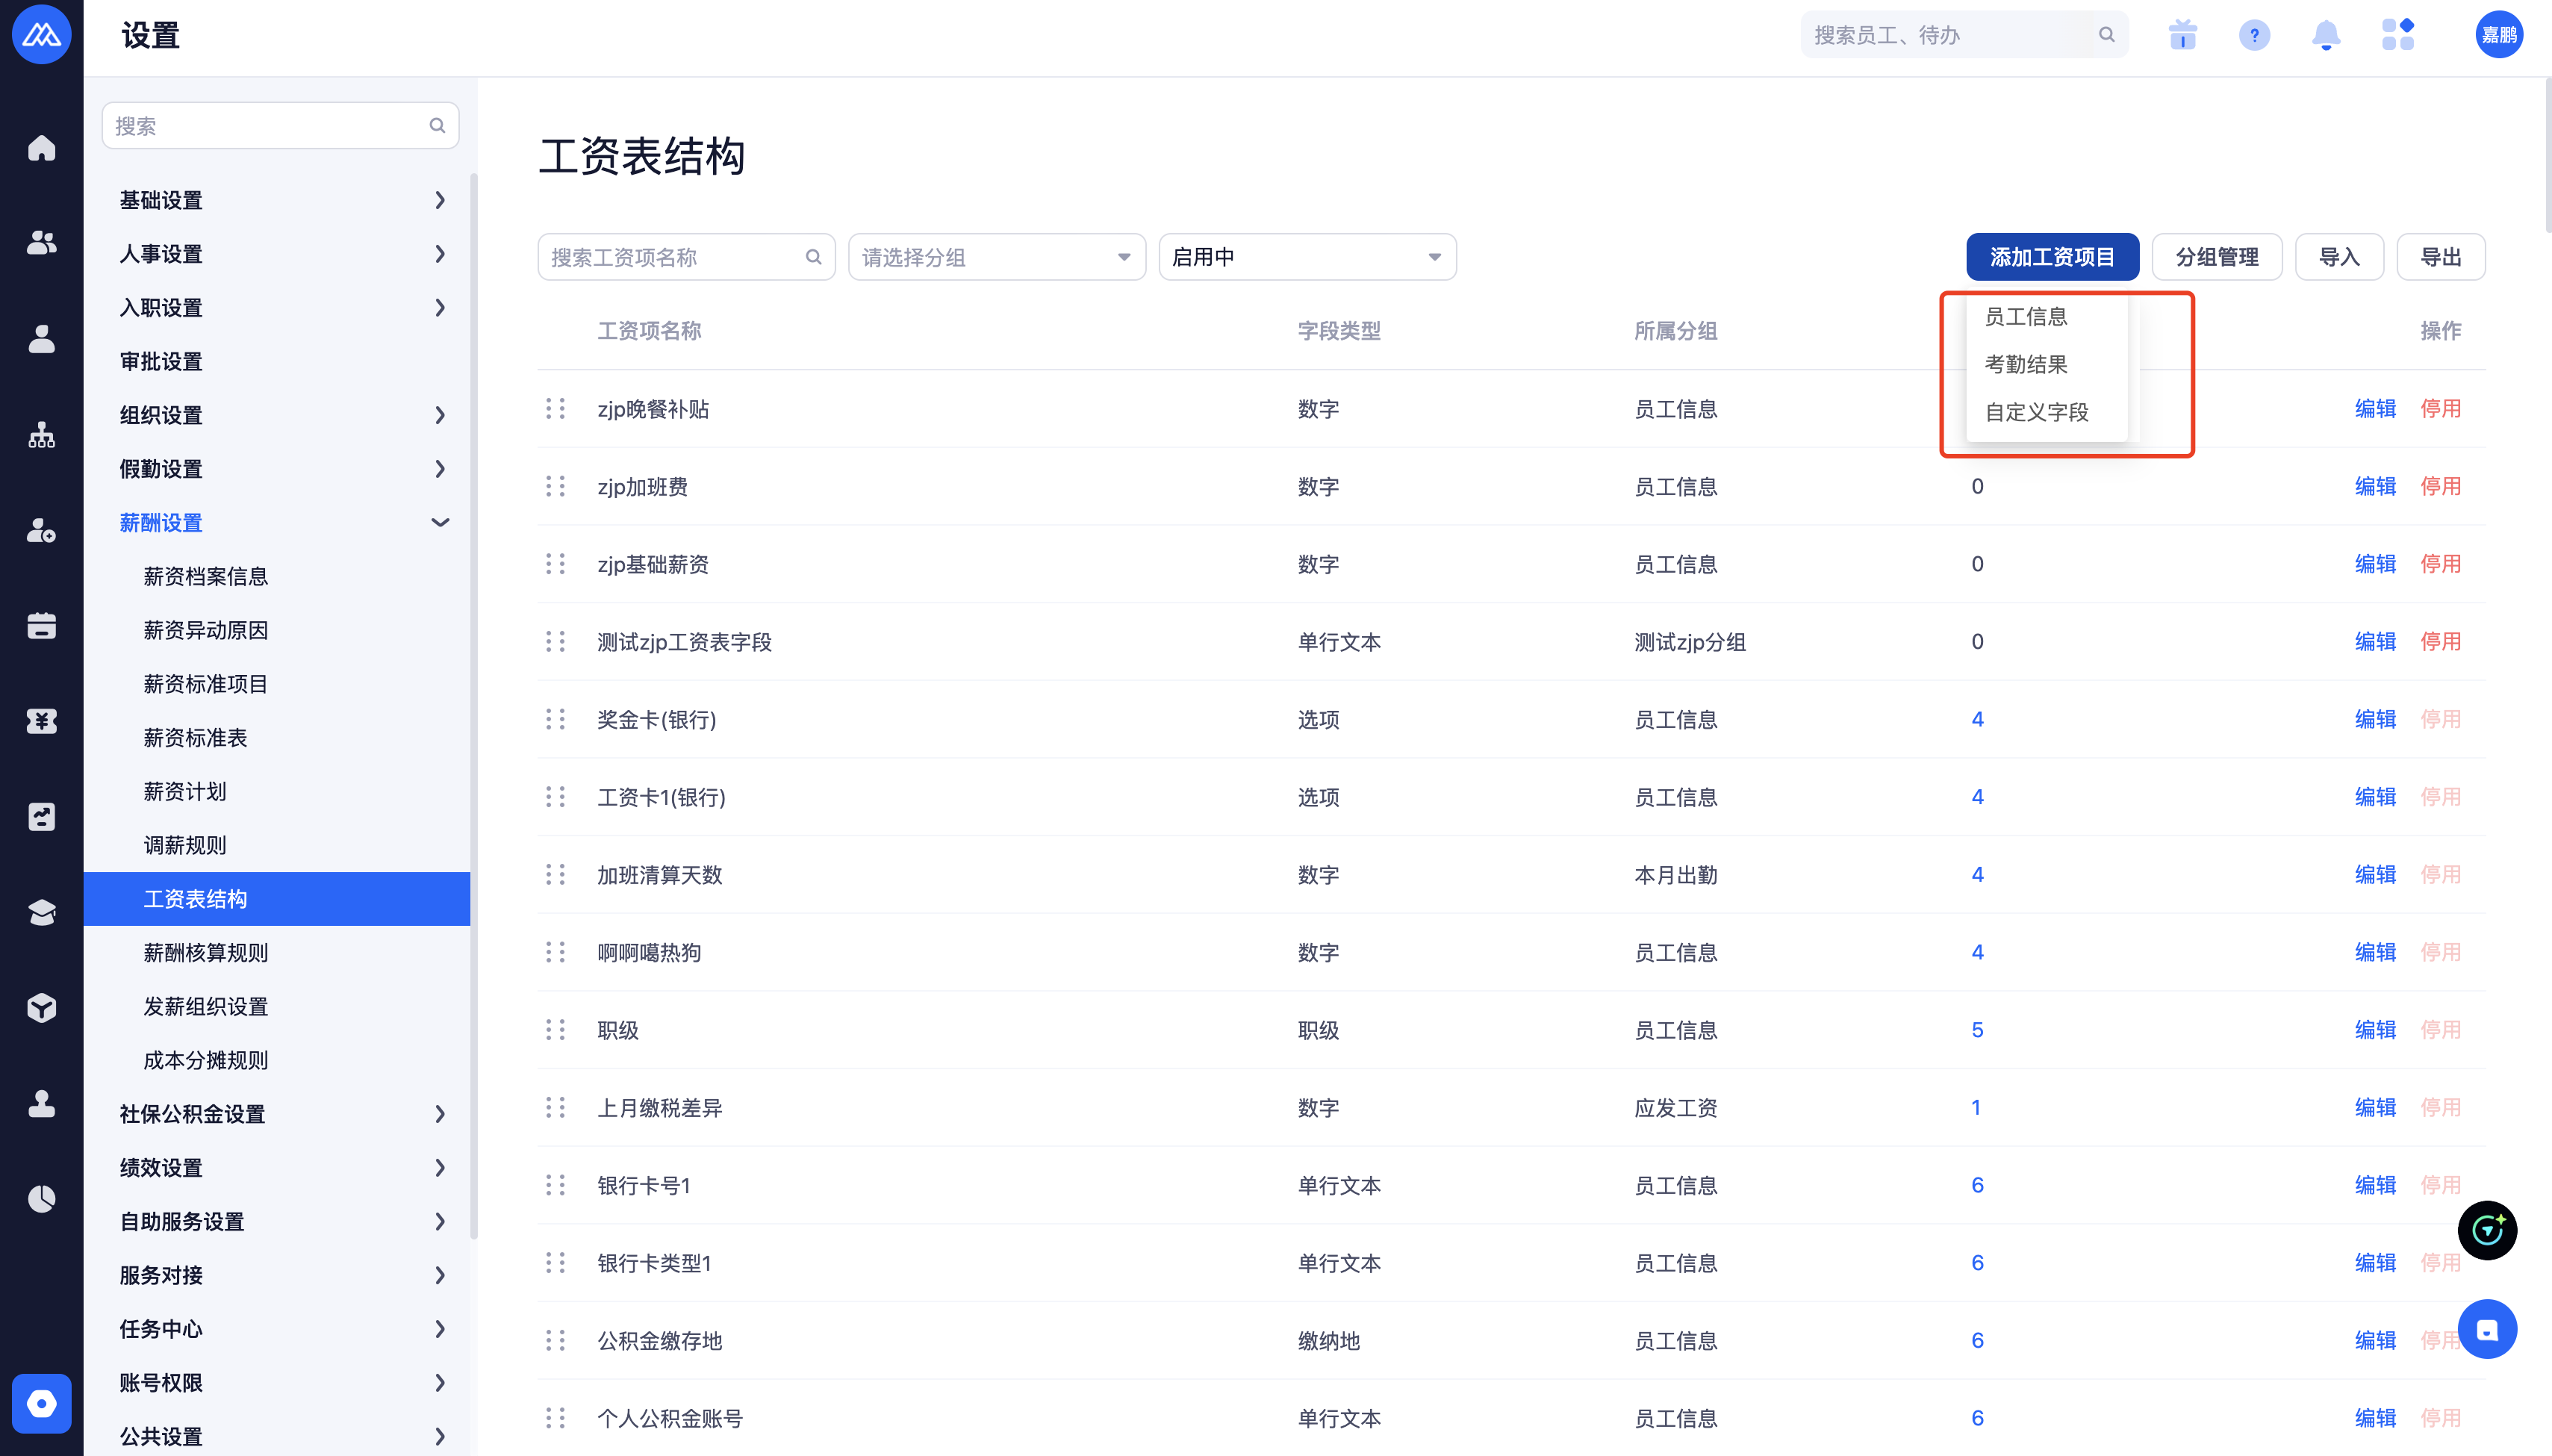Open the pie chart reports icon
Screen dimensions: 2552x1456
pyautogui.click(x=41, y=1199)
